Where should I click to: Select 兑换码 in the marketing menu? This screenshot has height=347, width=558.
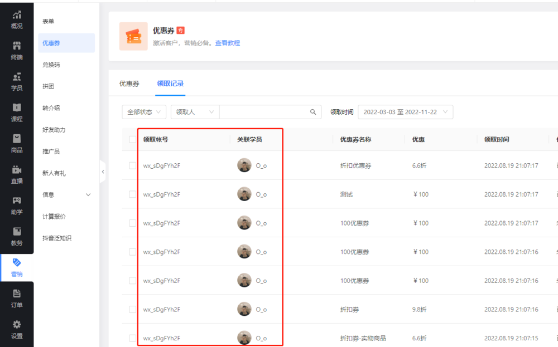pos(51,65)
